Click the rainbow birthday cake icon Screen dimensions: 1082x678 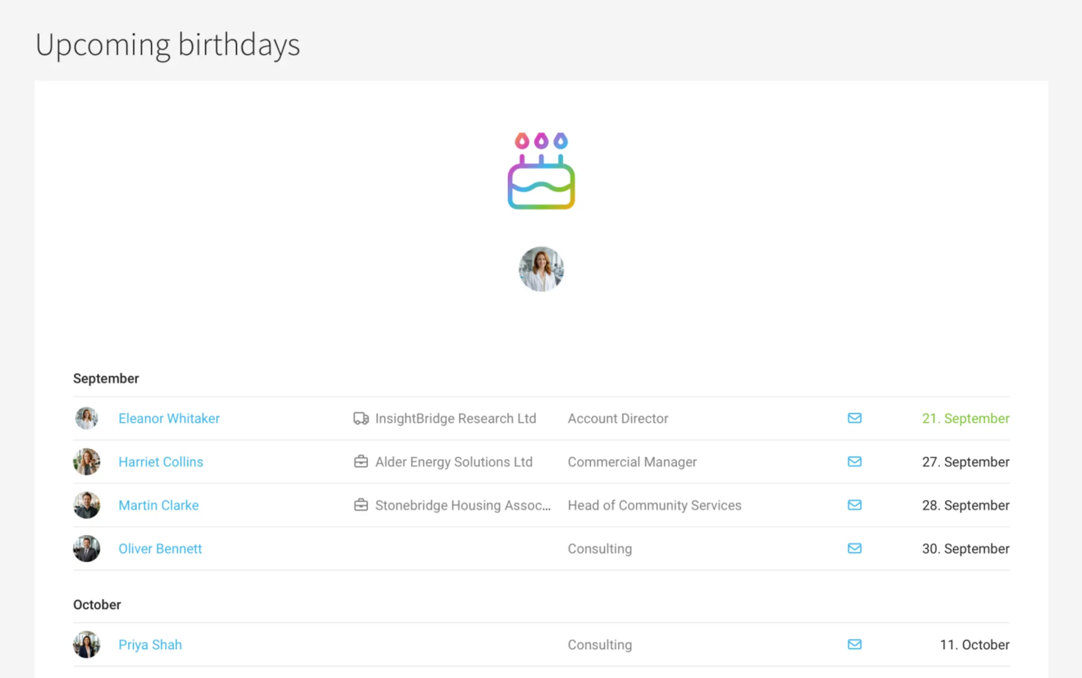pos(541,171)
